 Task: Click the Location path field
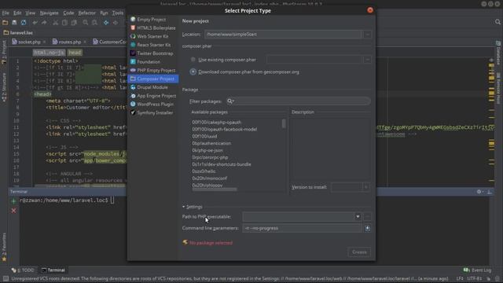[x=283, y=35]
